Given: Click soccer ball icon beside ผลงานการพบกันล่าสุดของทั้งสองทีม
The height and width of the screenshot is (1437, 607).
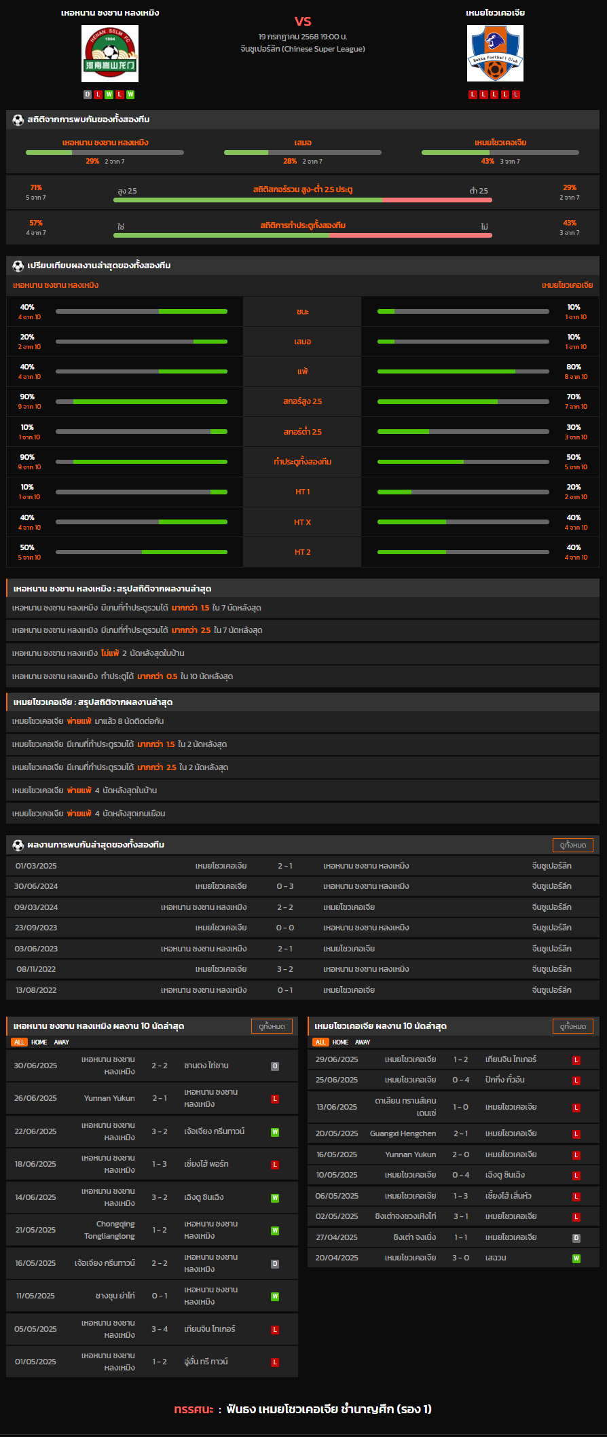Looking at the screenshot, I should coord(18,845).
